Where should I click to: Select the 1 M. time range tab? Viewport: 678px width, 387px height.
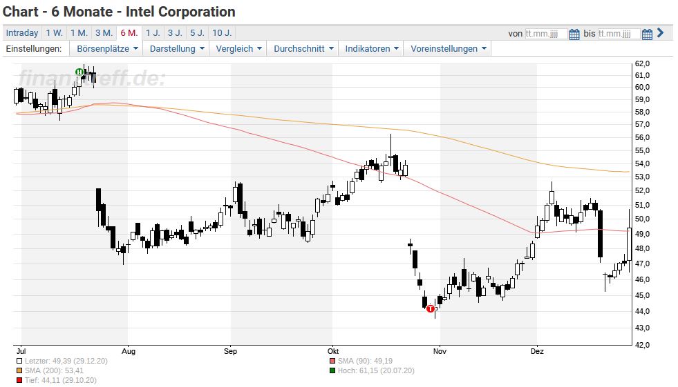[79, 33]
